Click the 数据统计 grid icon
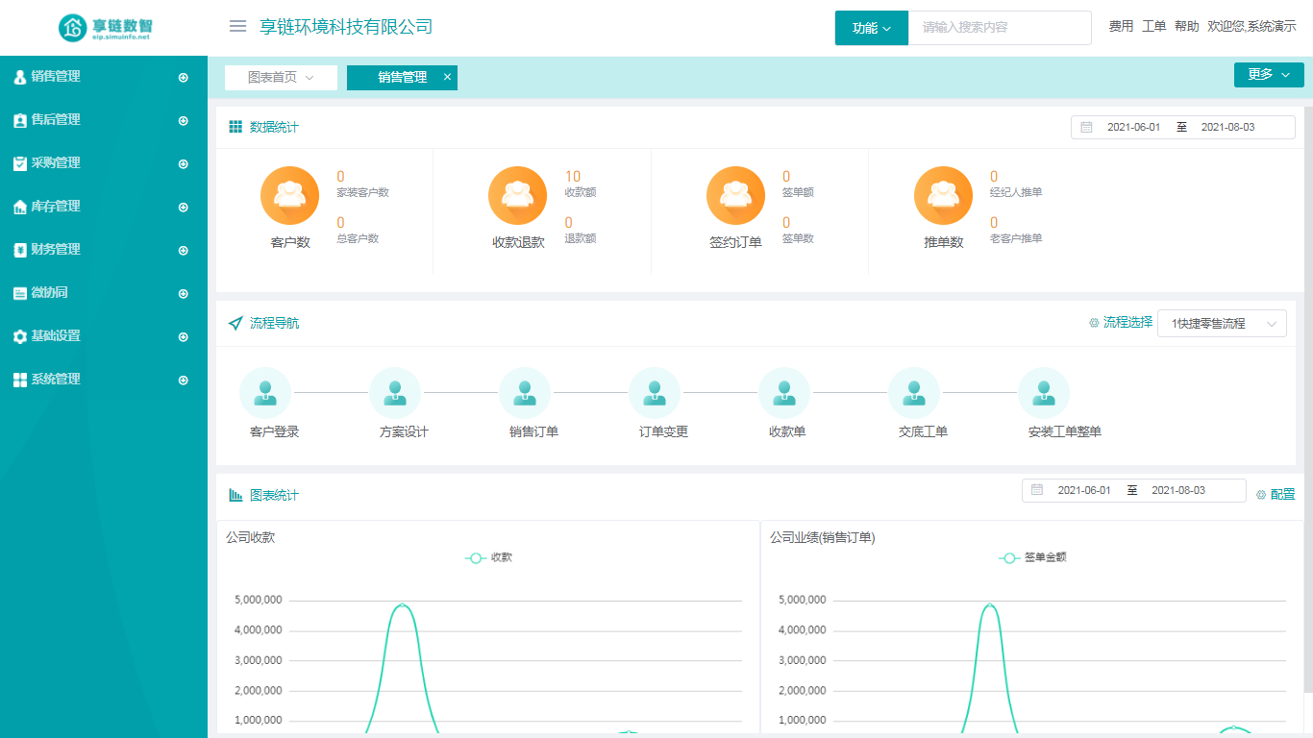1313x738 pixels. 235,127
